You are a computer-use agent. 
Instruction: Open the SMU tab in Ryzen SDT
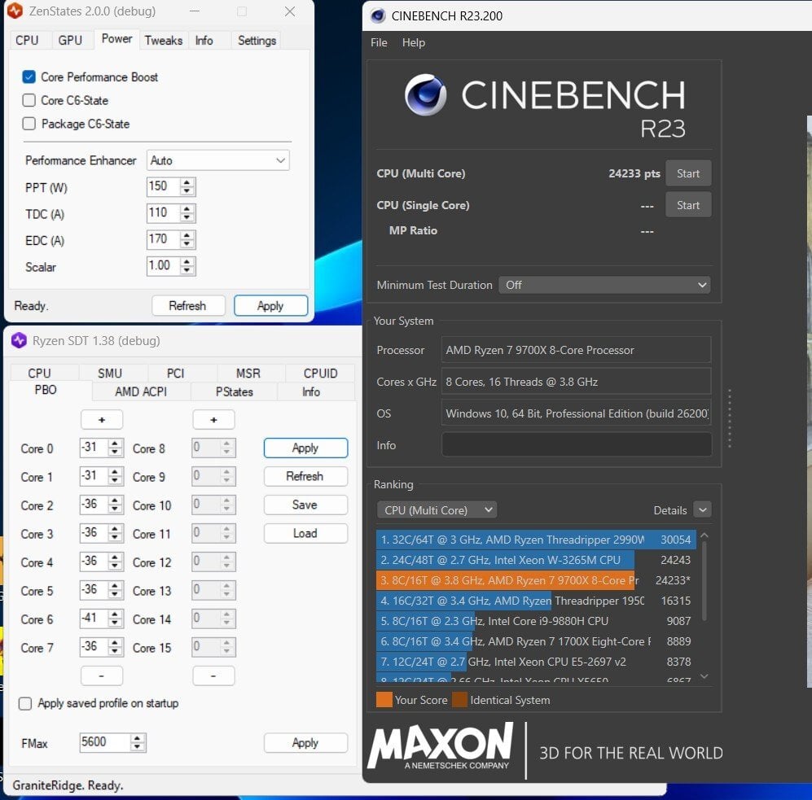(110, 373)
